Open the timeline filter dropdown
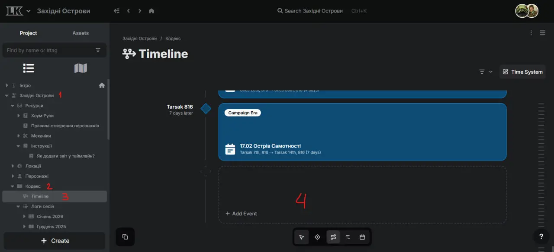 tap(486, 72)
